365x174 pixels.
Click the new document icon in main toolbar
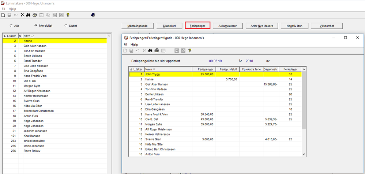[3, 15]
